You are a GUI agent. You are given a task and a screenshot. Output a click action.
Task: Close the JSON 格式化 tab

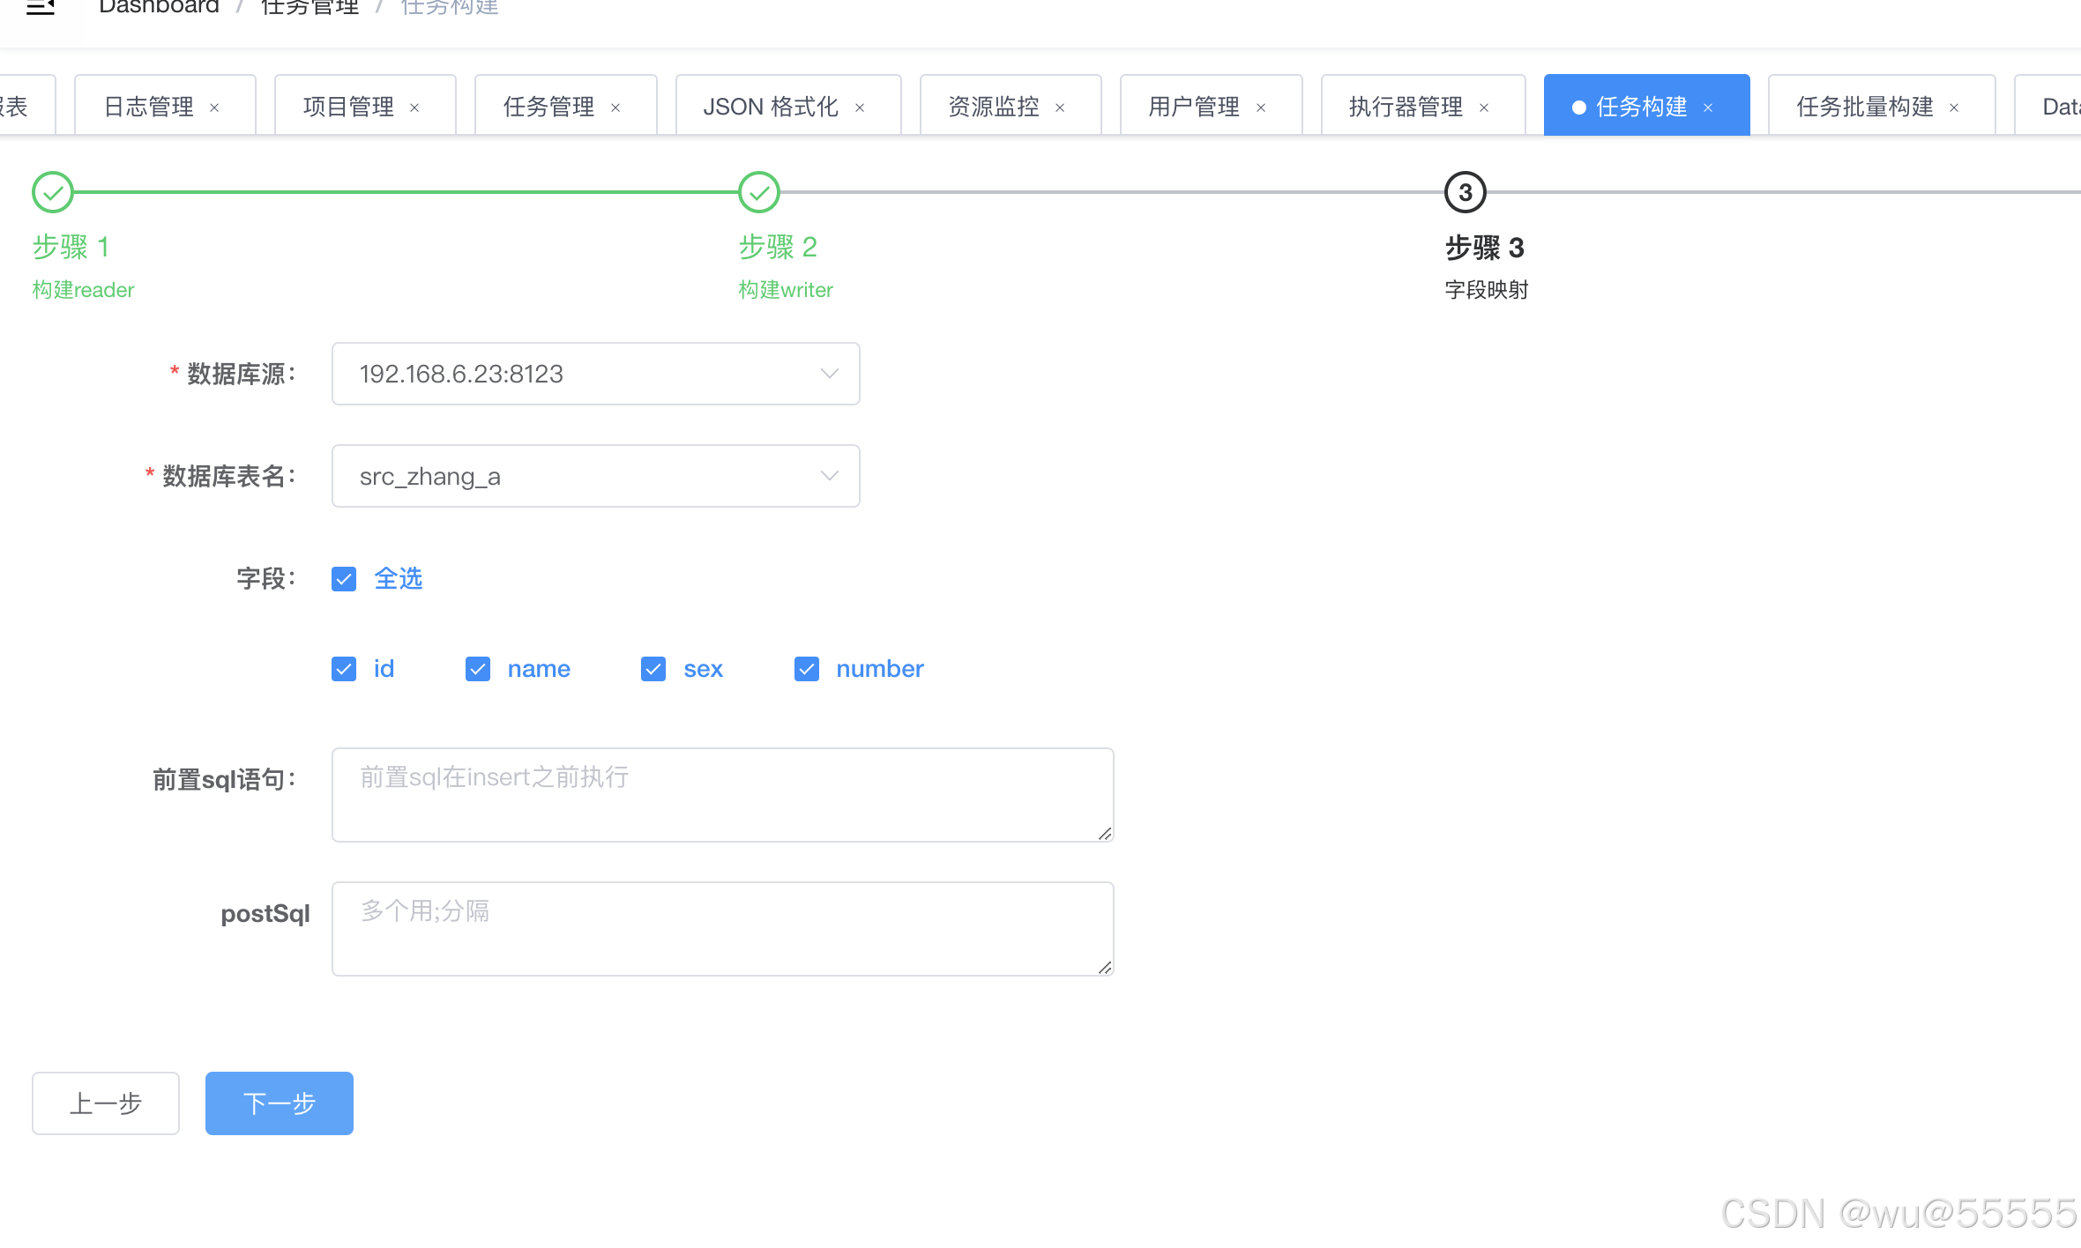(860, 108)
